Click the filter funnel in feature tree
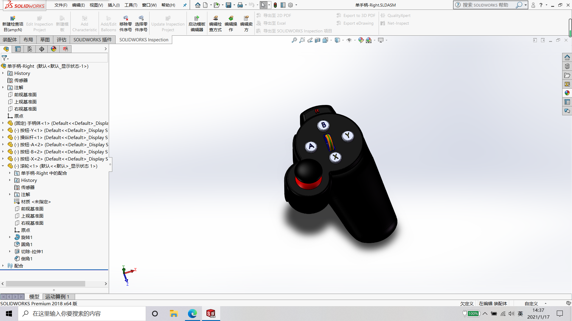This screenshot has height=321, width=572. tap(4, 58)
